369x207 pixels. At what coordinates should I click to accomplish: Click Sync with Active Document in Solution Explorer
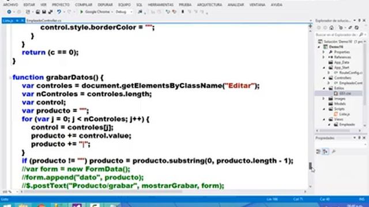click(x=350, y=28)
